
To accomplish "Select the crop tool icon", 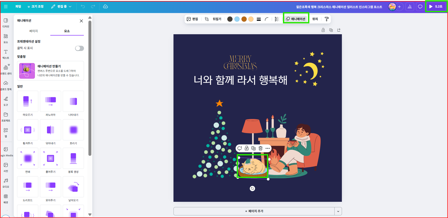I will [x=207, y=19].
